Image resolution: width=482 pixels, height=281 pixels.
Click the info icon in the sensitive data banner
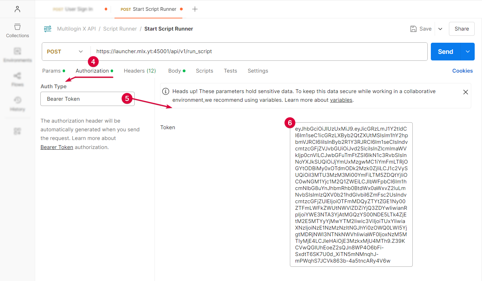pyautogui.click(x=165, y=91)
